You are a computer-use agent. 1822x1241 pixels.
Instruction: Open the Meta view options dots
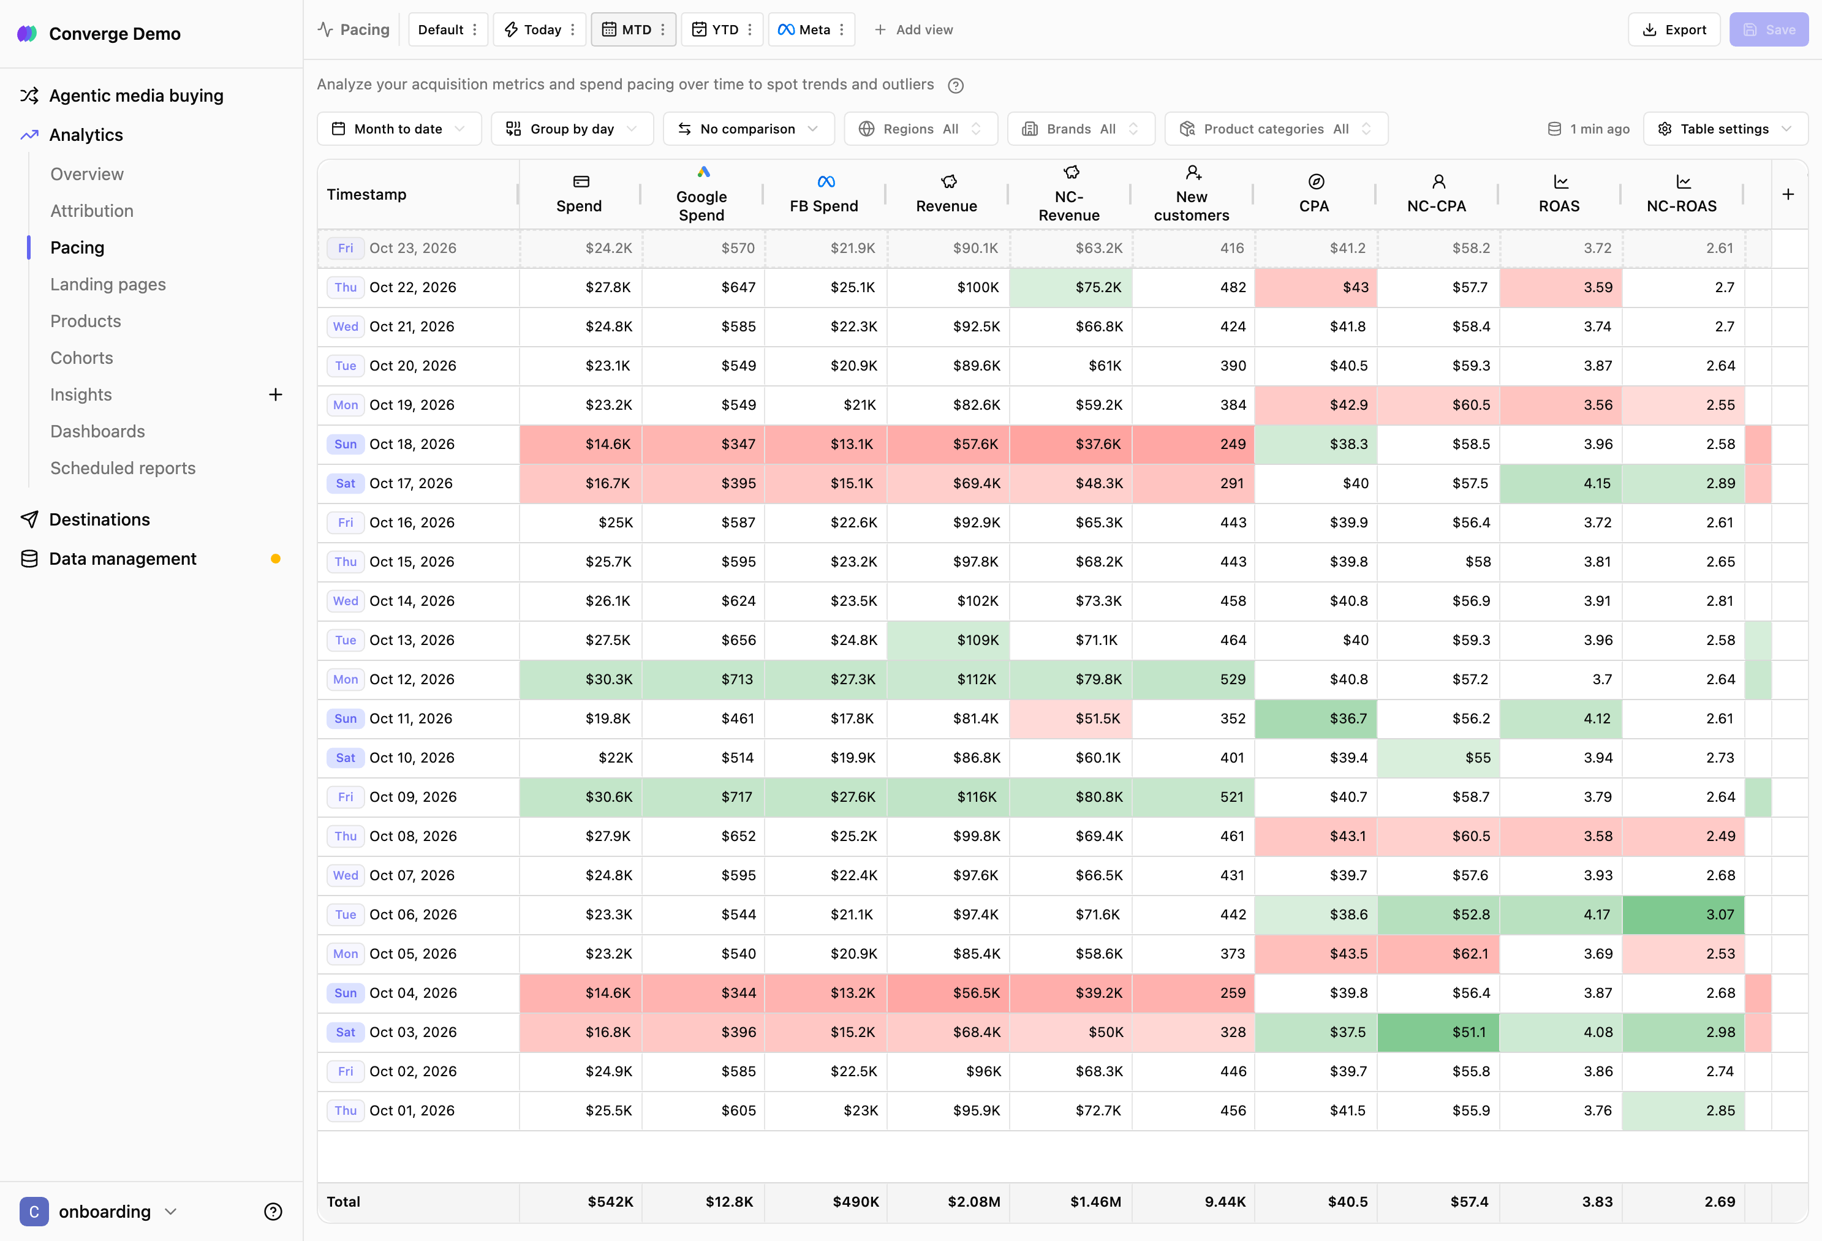tap(841, 30)
